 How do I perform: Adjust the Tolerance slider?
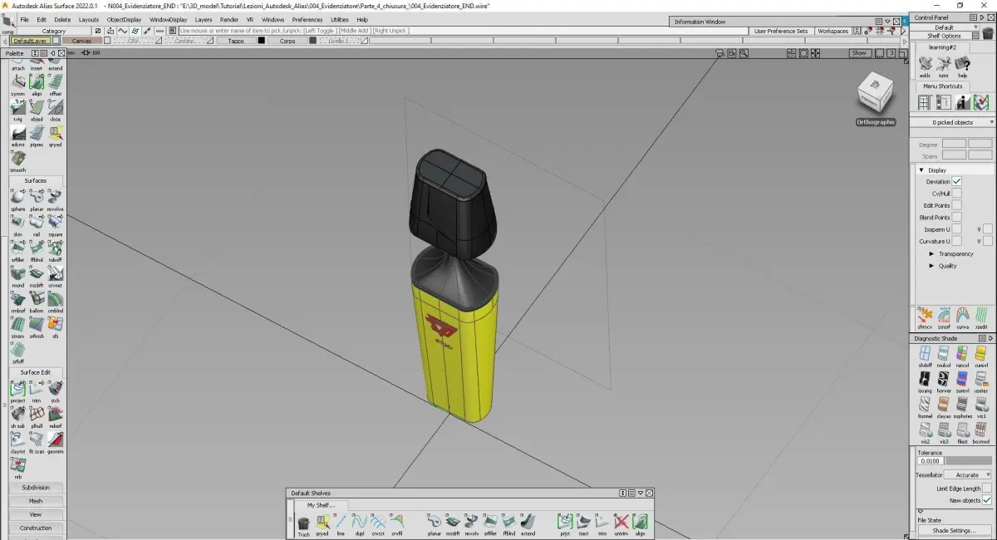pyautogui.click(x=969, y=461)
